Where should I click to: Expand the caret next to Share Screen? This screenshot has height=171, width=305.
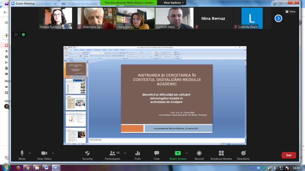coord(186,153)
